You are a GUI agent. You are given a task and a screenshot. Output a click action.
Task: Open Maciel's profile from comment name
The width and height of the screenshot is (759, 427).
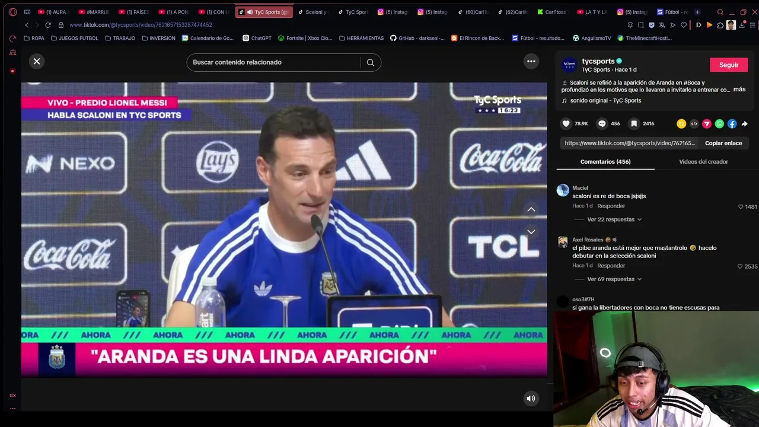click(x=580, y=188)
